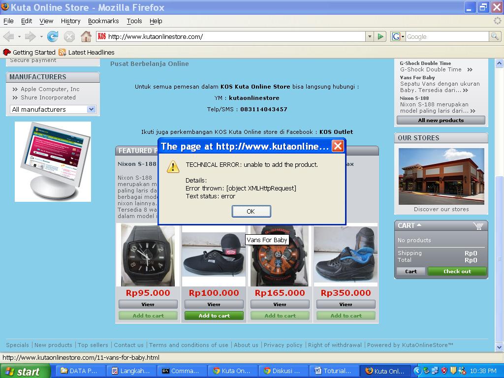Open the G-Shock Double Time link
The height and width of the screenshot is (378, 504).
pyautogui.click(x=425, y=63)
